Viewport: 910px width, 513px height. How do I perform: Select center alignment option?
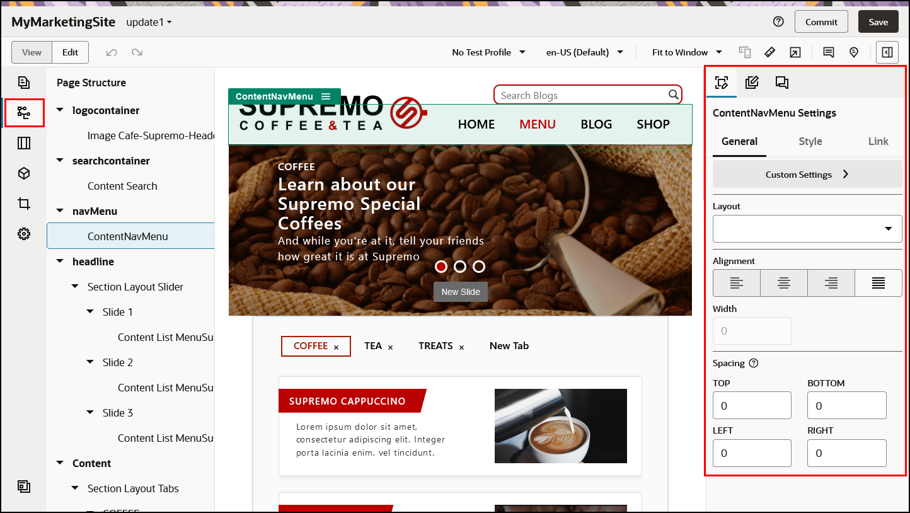pos(783,283)
